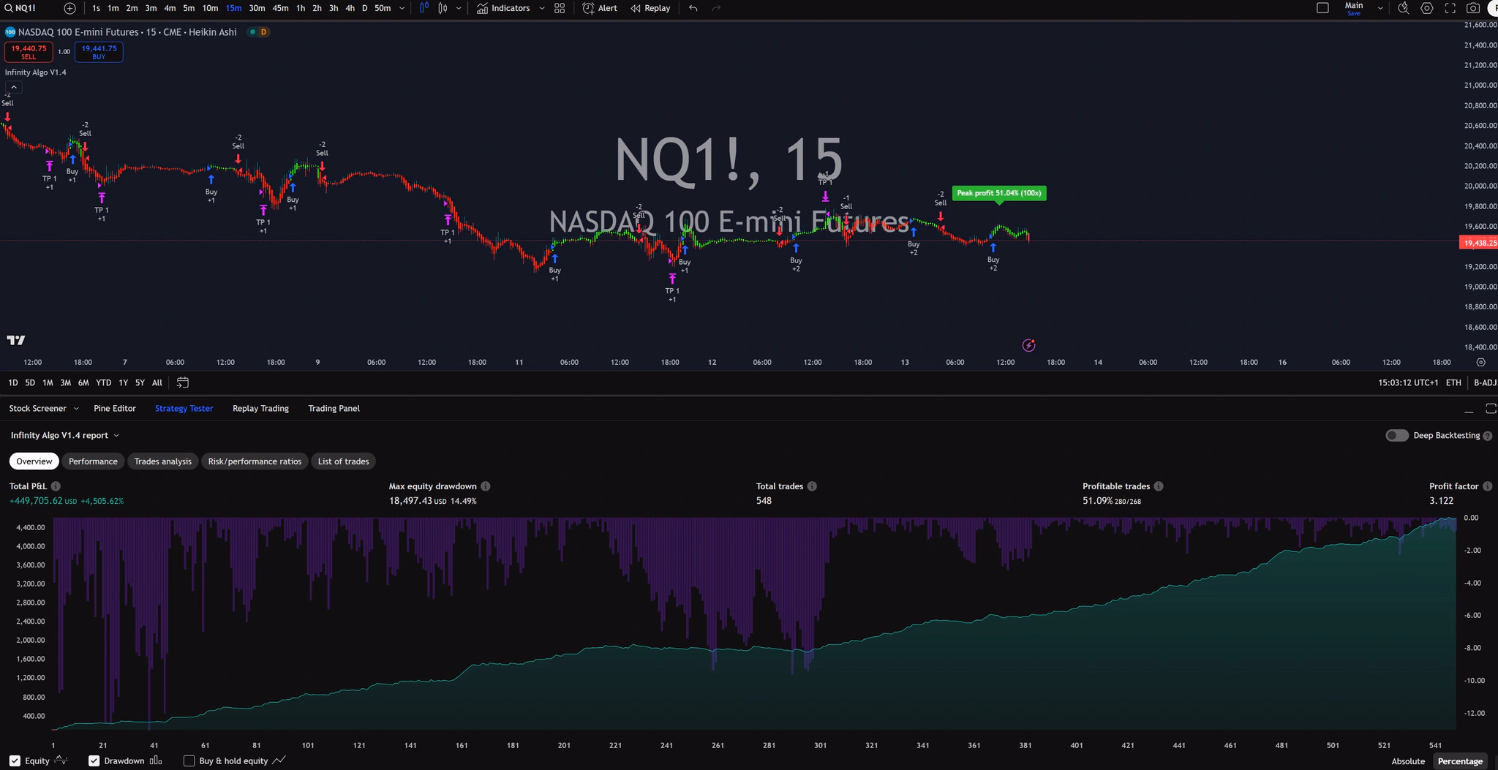Click the Go to date calendar icon

coord(183,382)
